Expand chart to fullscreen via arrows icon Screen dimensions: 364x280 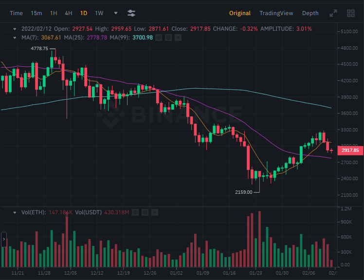(333, 13)
